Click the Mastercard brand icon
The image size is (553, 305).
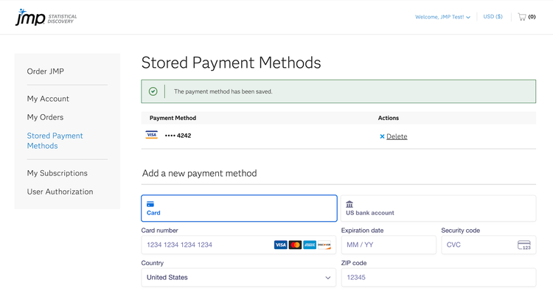pos(295,245)
